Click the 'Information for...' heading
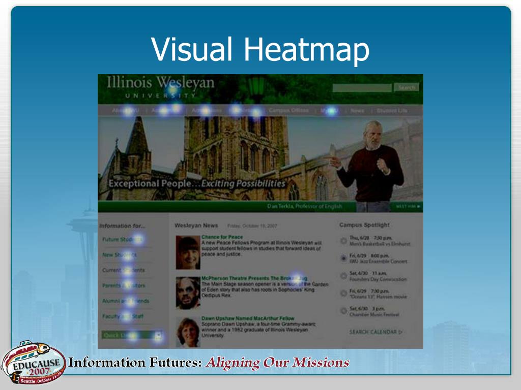The image size is (521, 390). click(122, 226)
